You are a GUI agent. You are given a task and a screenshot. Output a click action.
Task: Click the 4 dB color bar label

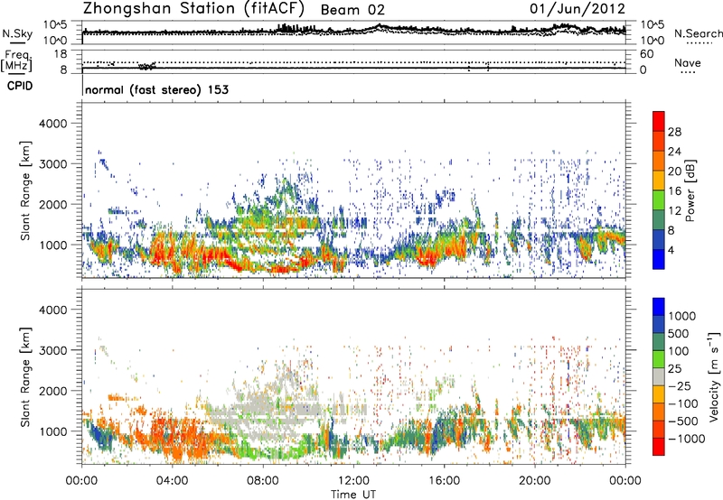[x=671, y=251]
